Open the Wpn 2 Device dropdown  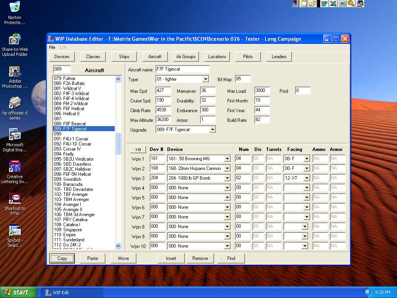point(227,168)
